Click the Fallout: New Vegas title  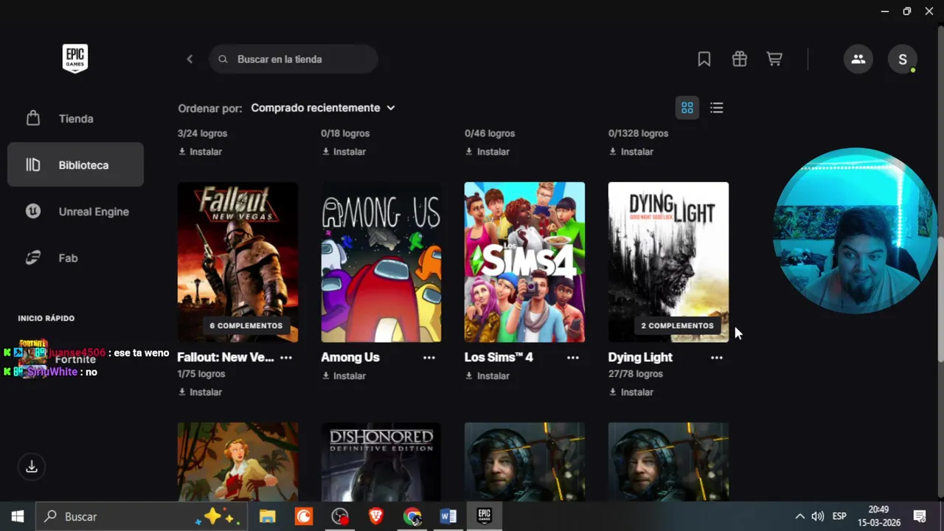coord(226,357)
